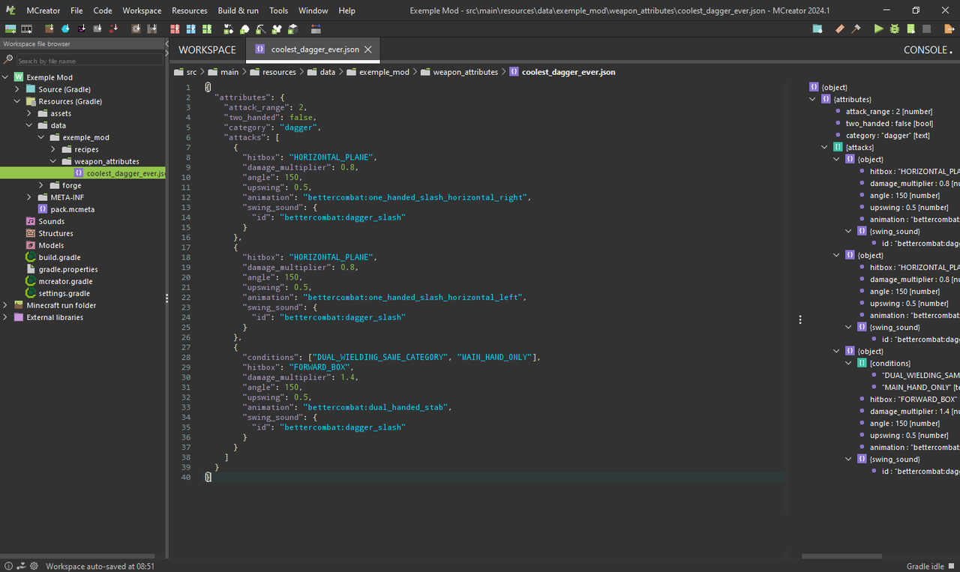
Task: Collapse the [attacks] node in JSON outline
Action: coord(825,147)
